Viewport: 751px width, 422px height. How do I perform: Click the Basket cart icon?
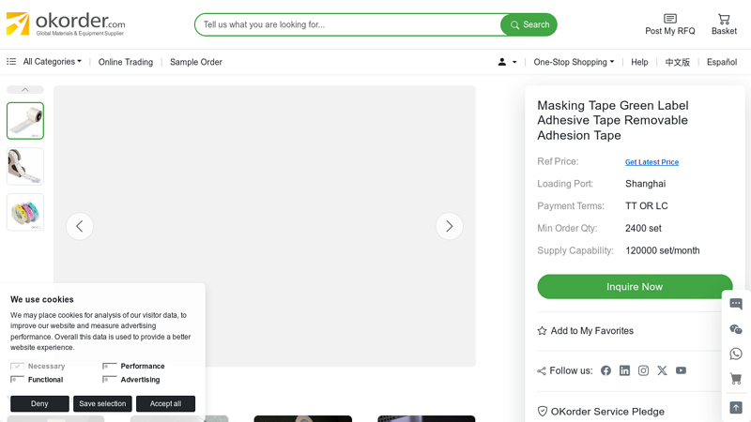[724, 20]
